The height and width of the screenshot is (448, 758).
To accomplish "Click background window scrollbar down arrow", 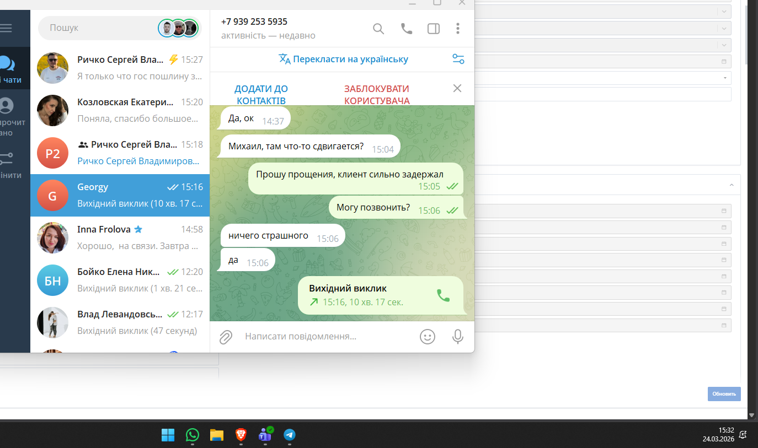I will 751,415.
